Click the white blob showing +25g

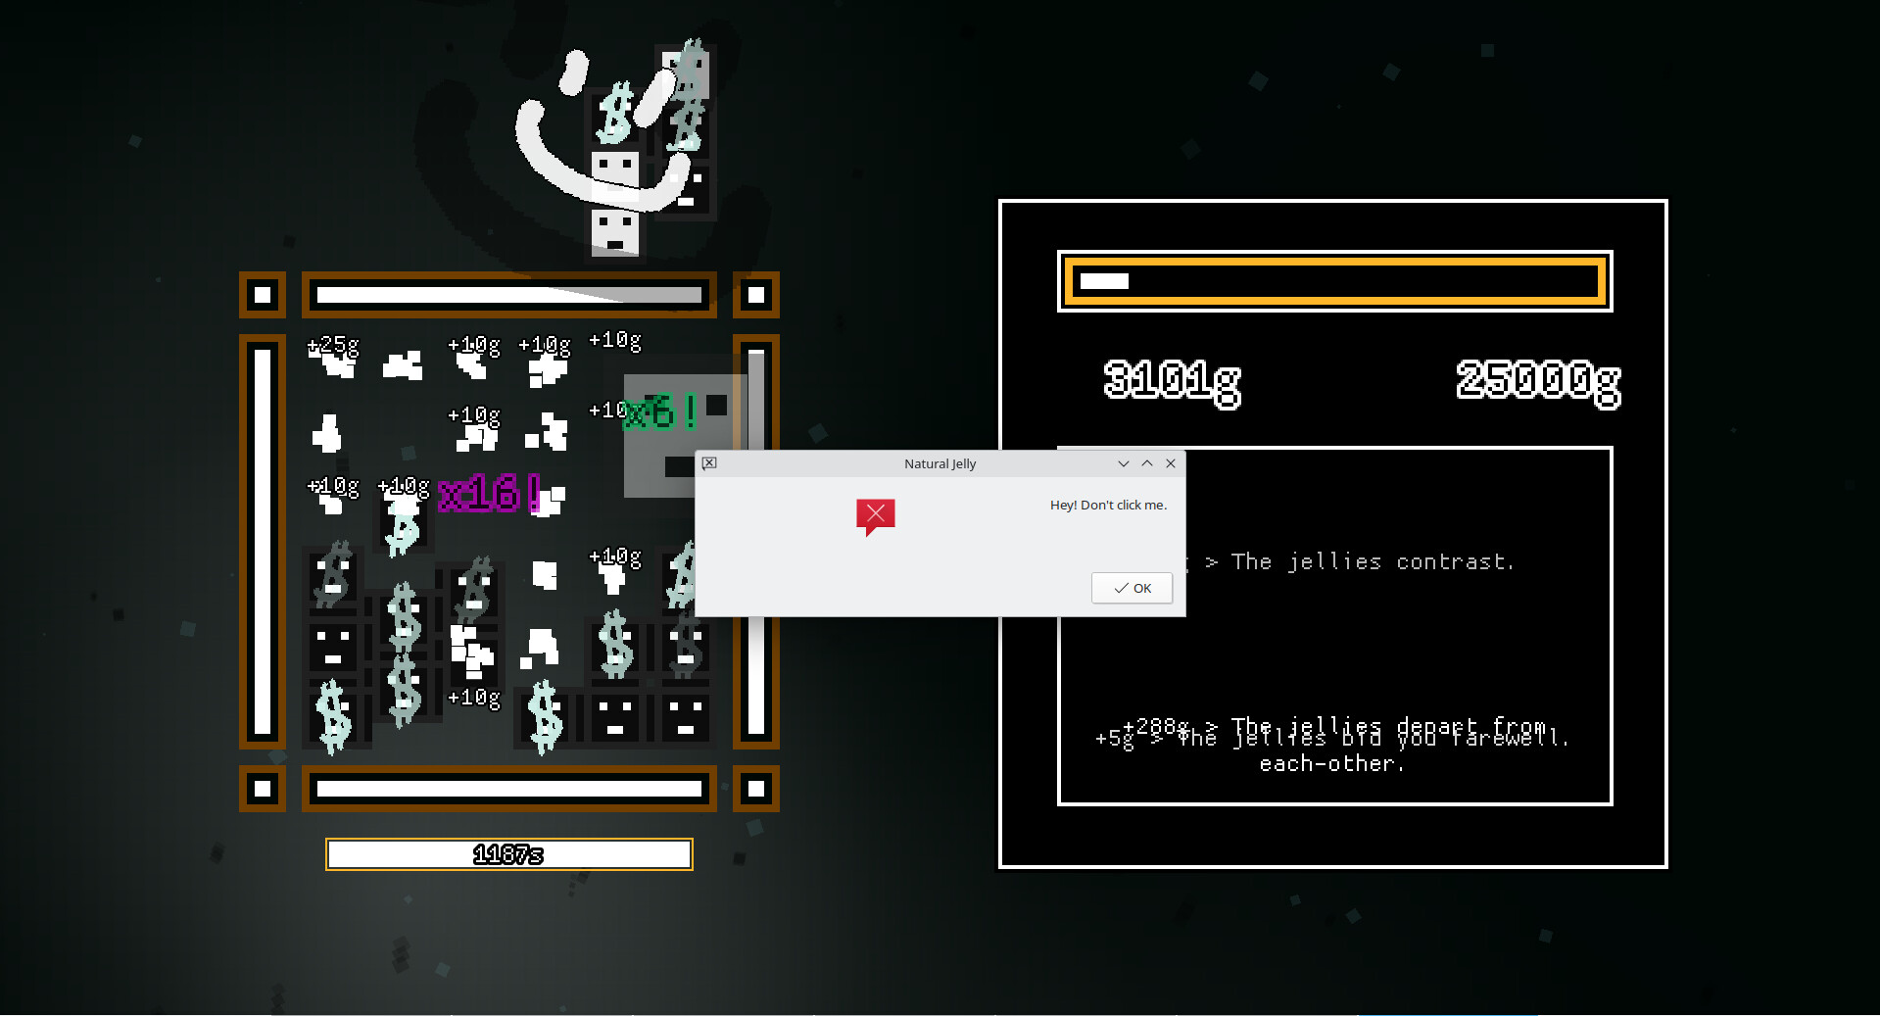[333, 363]
